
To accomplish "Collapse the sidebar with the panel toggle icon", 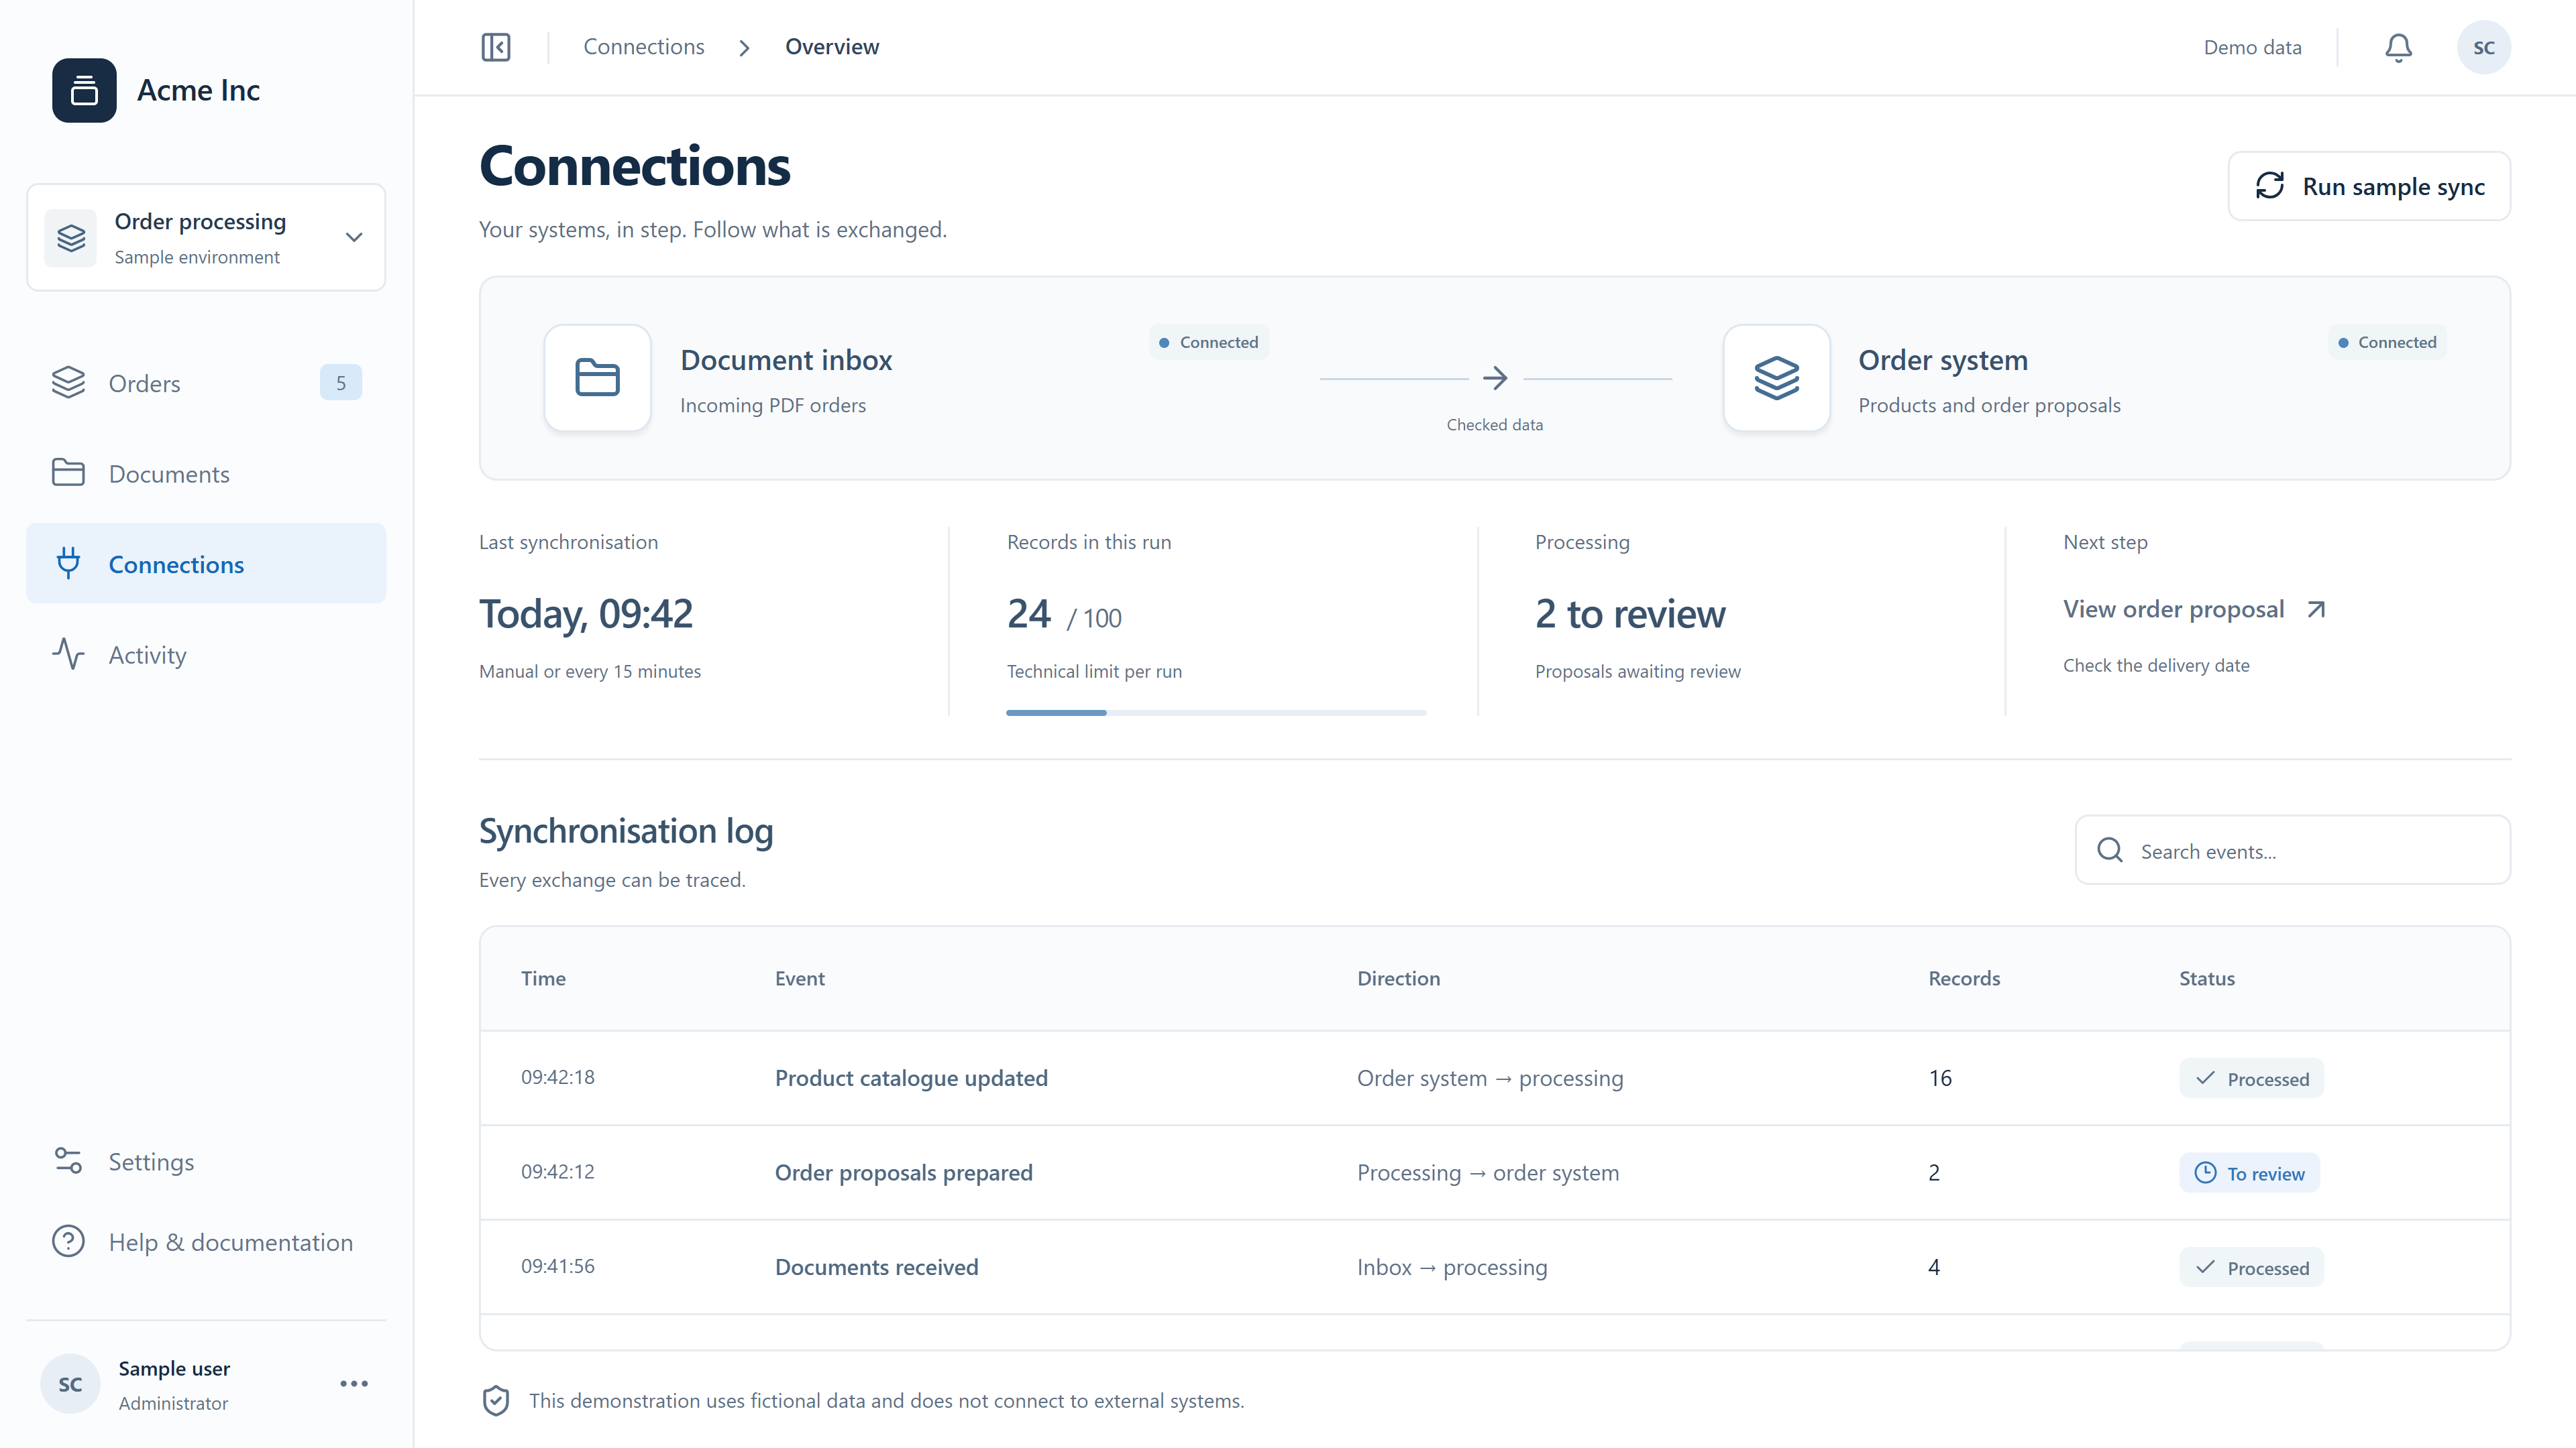I will [x=496, y=47].
